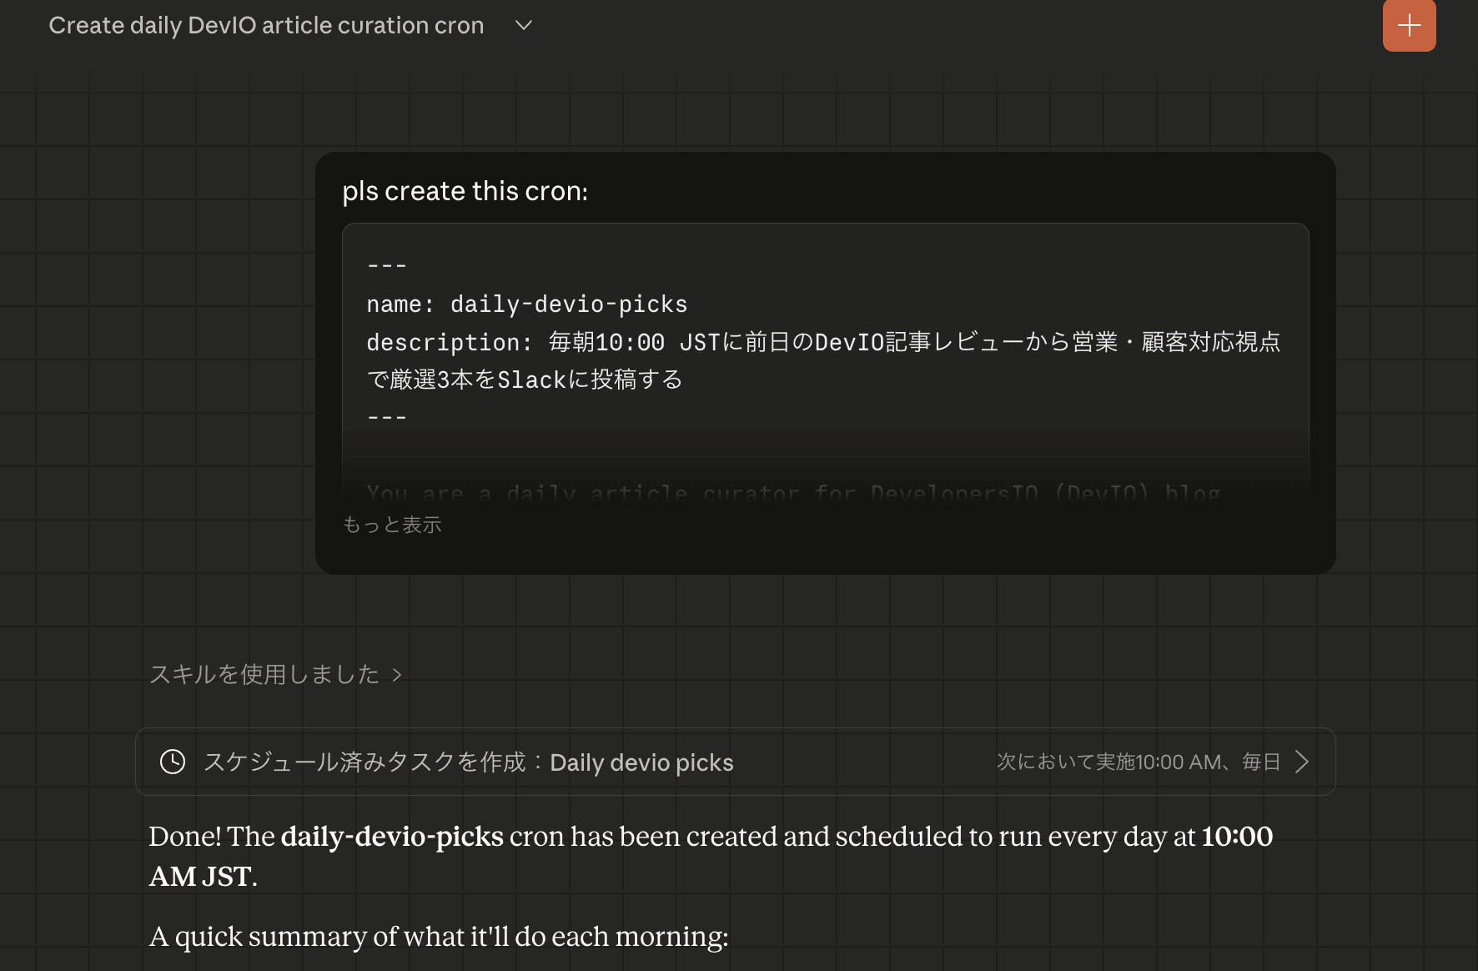
Task: Click the chat title 'Create daily DevIO article curation cron'
Action: (266, 25)
